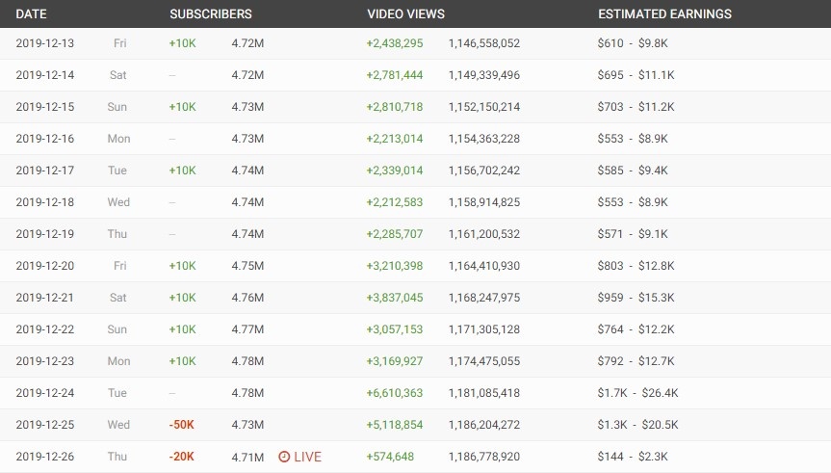Click the -50K subscriber change value
Viewport: 831px width, 473px height.
pyautogui.click(x=182, y=425)
